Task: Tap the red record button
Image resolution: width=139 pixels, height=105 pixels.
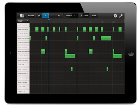Action: [x=52, y=16]
